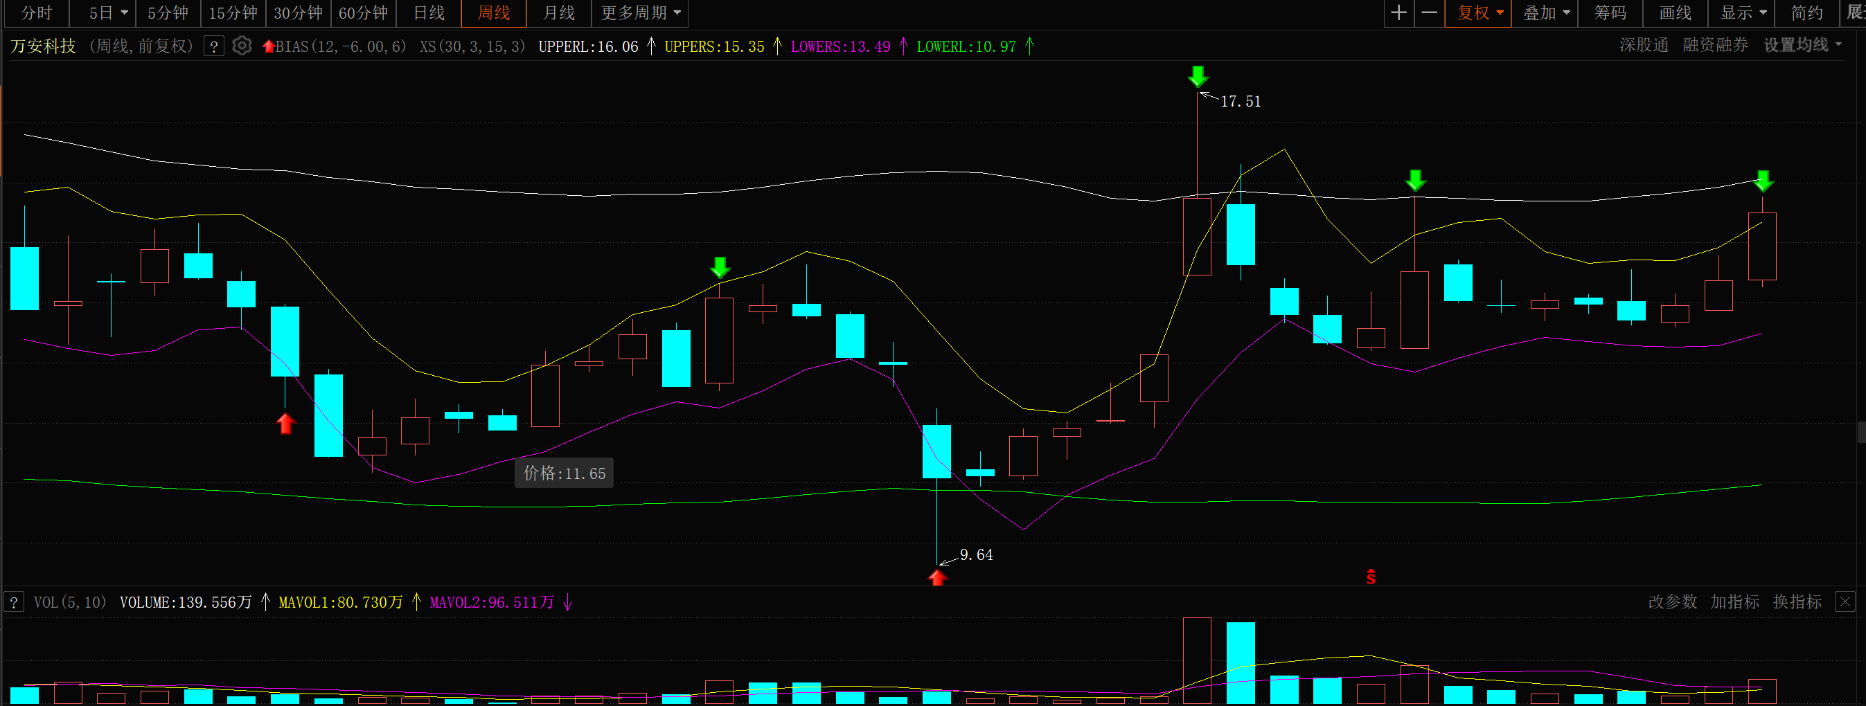Click the 画线 drawing tools button
The height and width of the screenshot is (706, 1866).
(1676, 13)
